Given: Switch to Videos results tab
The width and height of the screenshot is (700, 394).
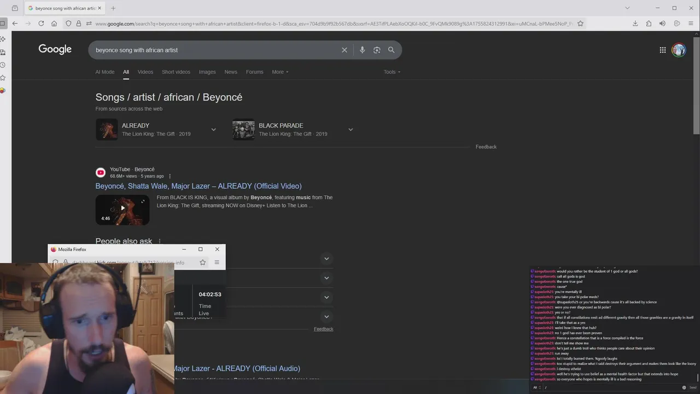Looking at the screenshot, I should [x=145, y=72].
